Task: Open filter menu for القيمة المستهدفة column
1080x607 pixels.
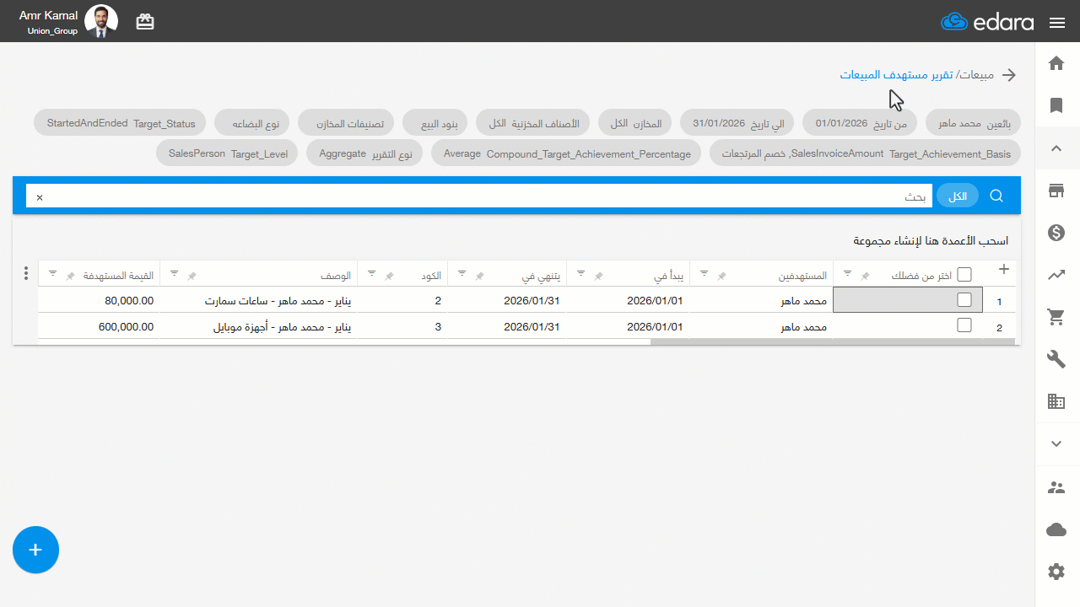Action: tap(52, 273)
